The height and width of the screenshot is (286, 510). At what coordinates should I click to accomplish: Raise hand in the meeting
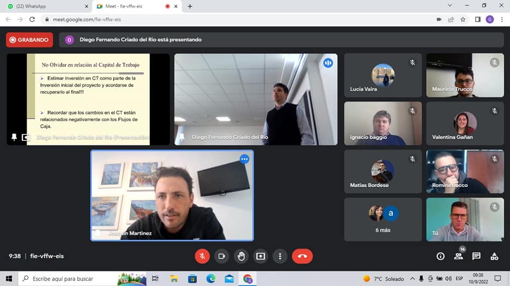241,256
